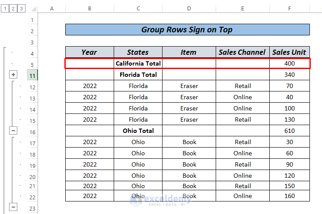Viewport: 322px width, 214px height.
Task: Select the 400 sales unit cell
Action: (x=290, y=63)
